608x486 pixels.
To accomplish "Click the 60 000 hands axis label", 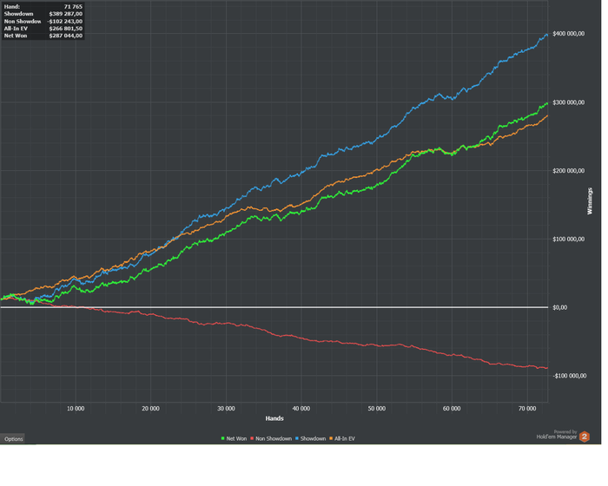I will [x=452, y=409].
